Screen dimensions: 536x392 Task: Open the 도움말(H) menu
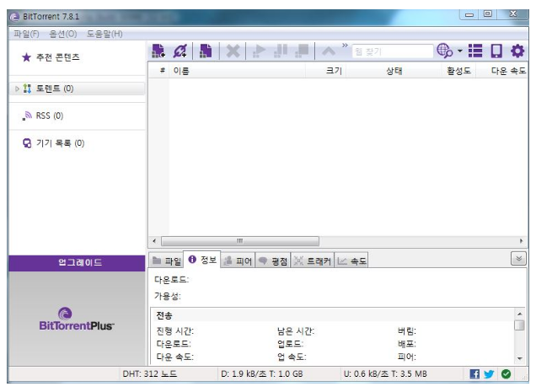[x=105, y=34]
